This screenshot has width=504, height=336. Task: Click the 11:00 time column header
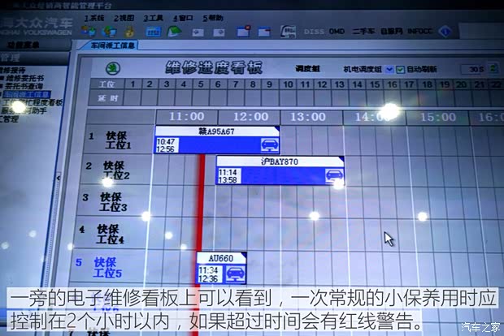tap(187, 117)
